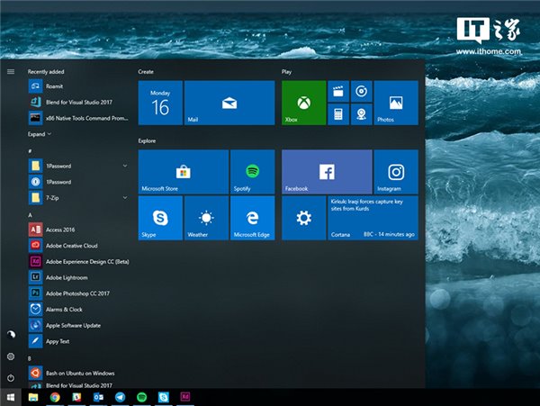540x406 pixels.
Task: Click the # letter header
Action: click(30, 151)
